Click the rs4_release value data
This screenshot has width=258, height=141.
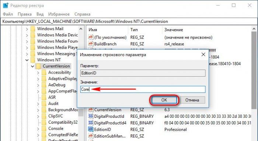[174, 44]
